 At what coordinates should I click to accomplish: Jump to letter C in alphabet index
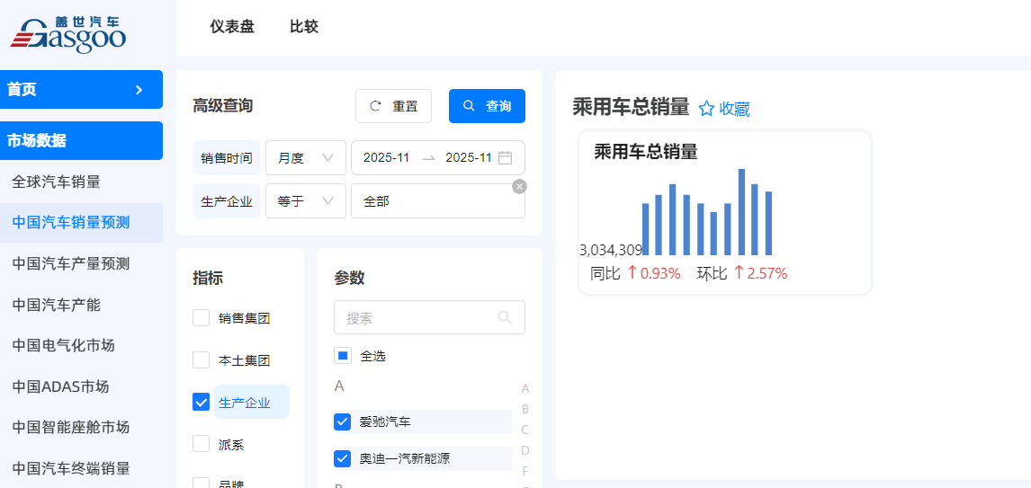point(525,430)
